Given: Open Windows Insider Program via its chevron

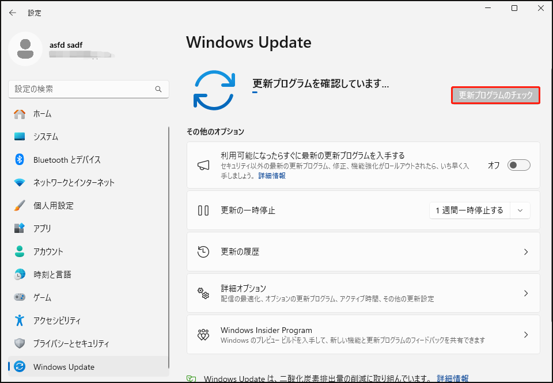Looking at the screenshot, I should click(x=526, y=335).
